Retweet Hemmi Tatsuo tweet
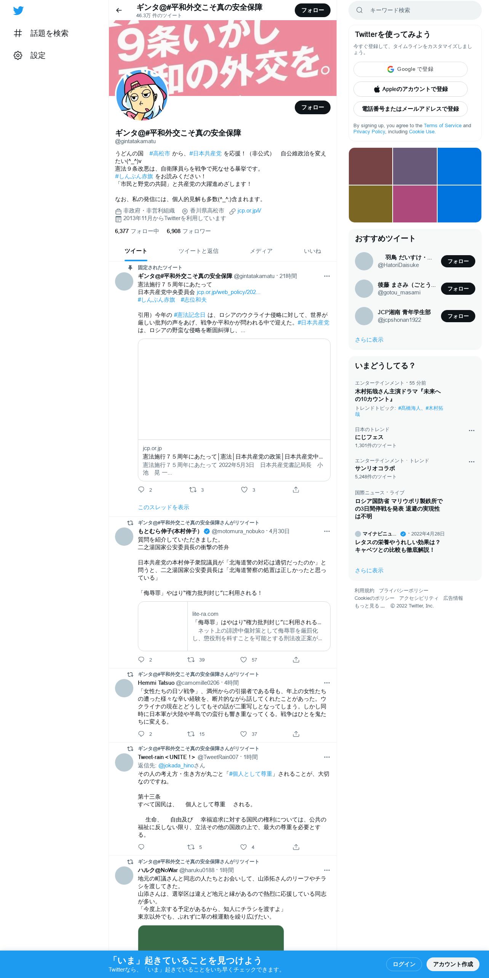489x978 pixels. coord(191,734)
